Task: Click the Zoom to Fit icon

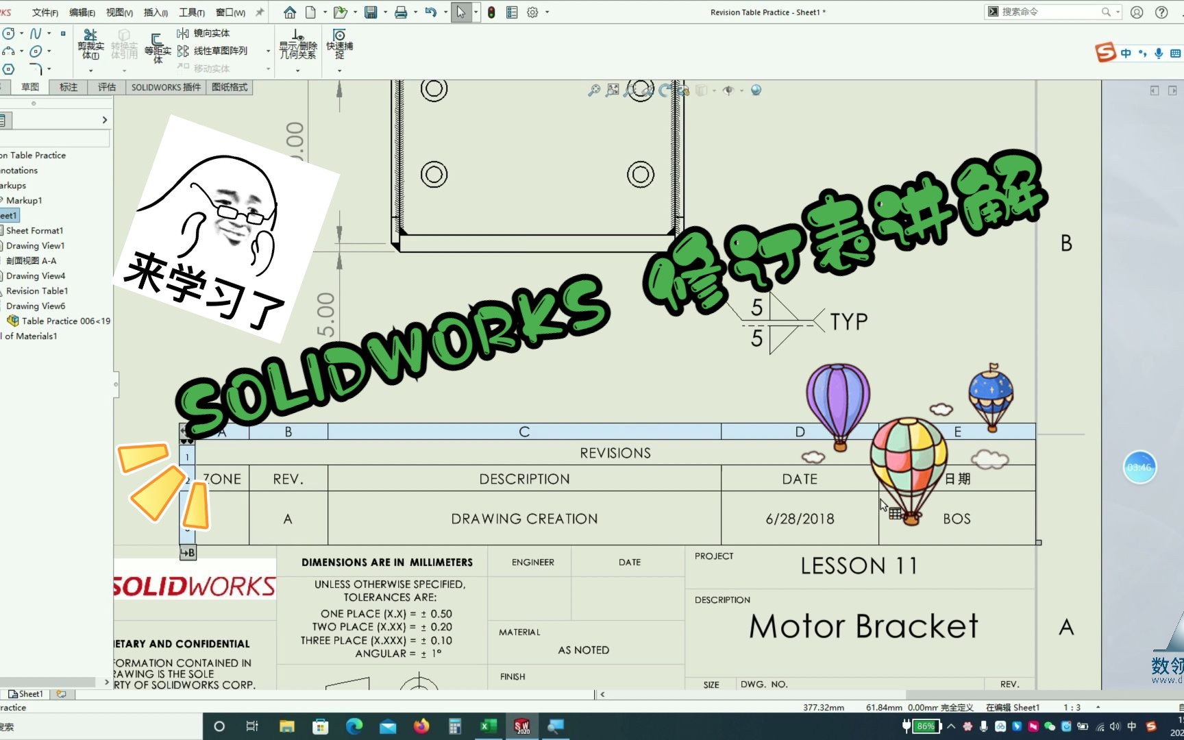Action: click(593, 90)
